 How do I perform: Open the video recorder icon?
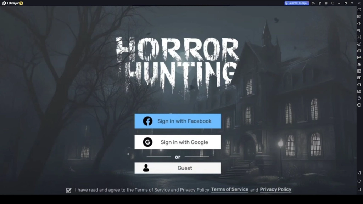click(x=359, y=71)
